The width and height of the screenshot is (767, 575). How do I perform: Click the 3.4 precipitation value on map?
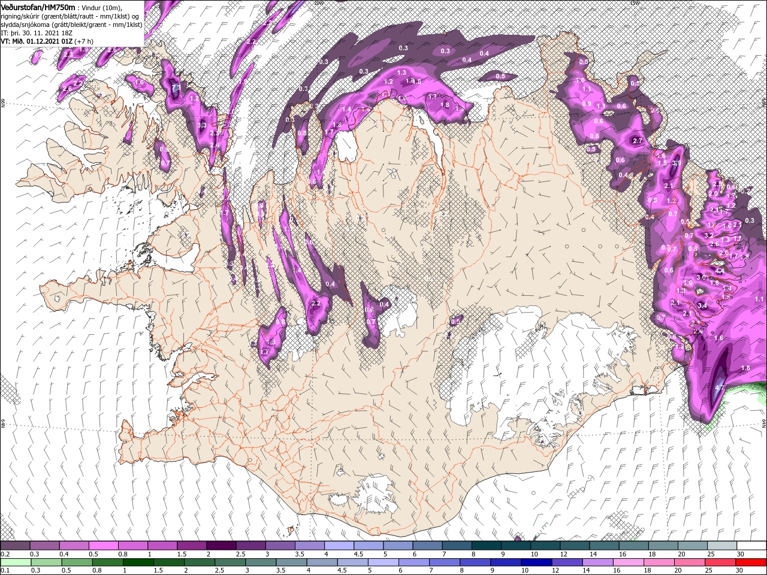coord(703,306)
